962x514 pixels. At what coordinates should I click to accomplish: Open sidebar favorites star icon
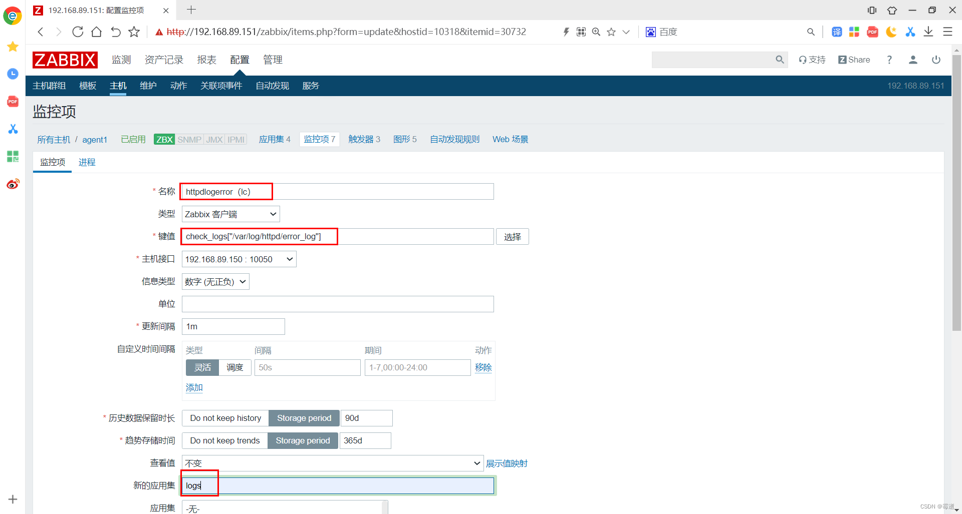click(13, 47)
